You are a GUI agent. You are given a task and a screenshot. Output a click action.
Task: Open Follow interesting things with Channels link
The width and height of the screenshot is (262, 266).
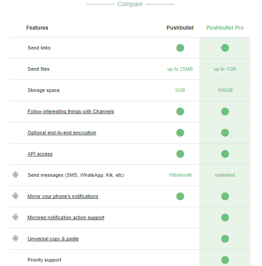tap(71, 111)
